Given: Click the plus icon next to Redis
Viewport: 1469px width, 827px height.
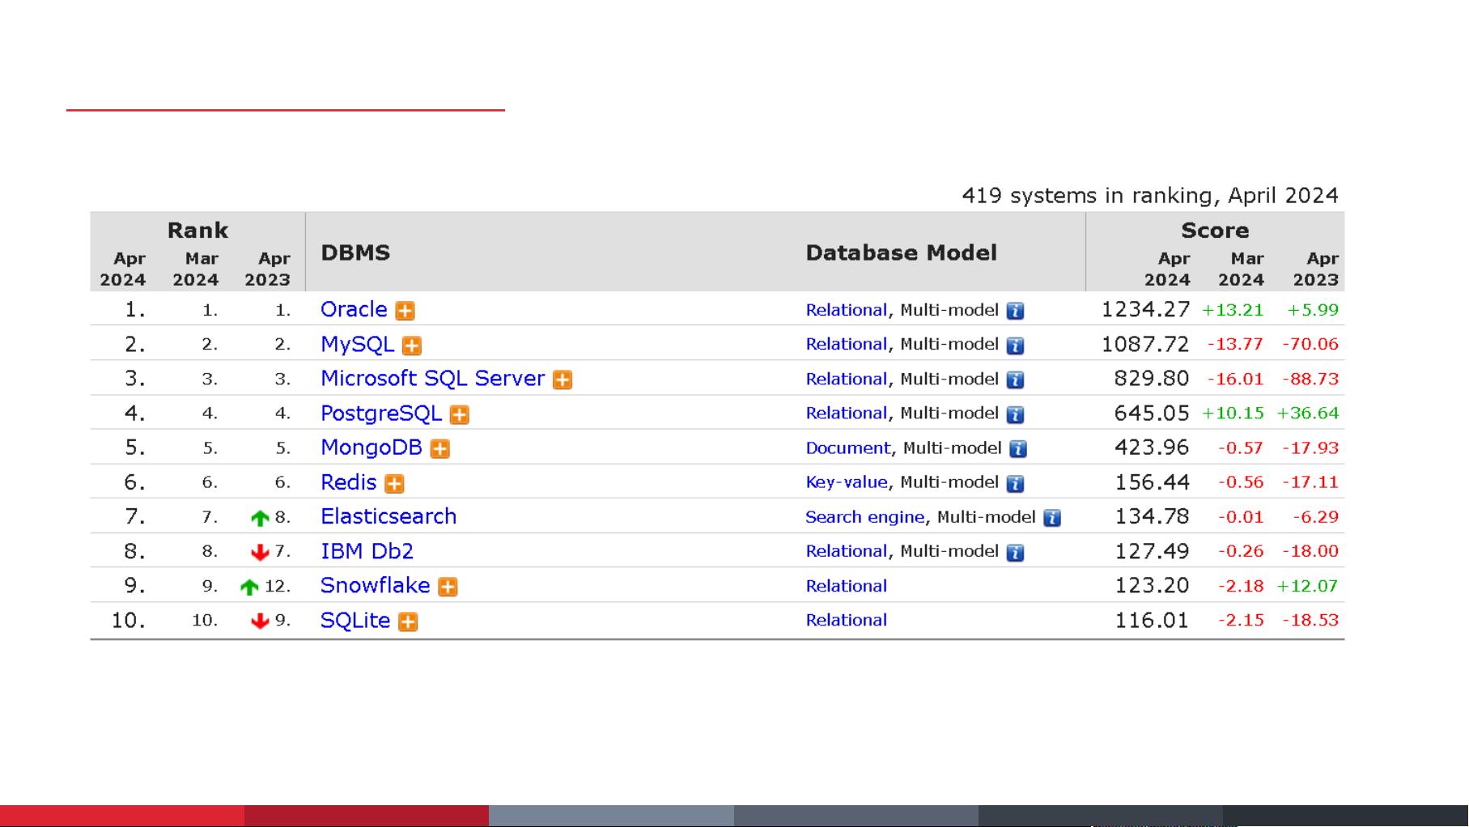Looking at the screenshot, I should click(394, 483).
